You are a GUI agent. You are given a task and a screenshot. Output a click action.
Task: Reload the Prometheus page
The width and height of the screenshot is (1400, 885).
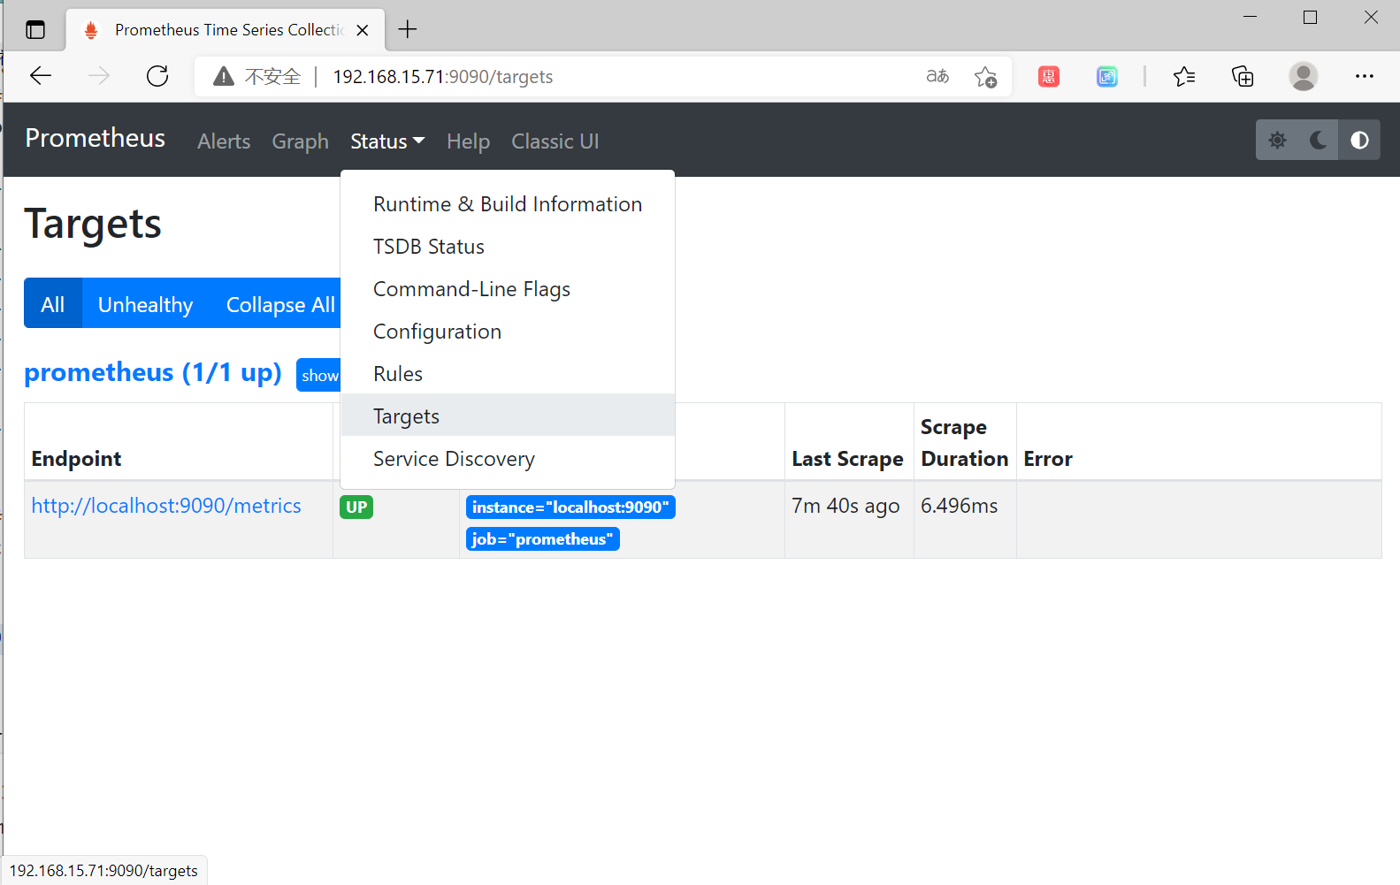coord(157,76)
